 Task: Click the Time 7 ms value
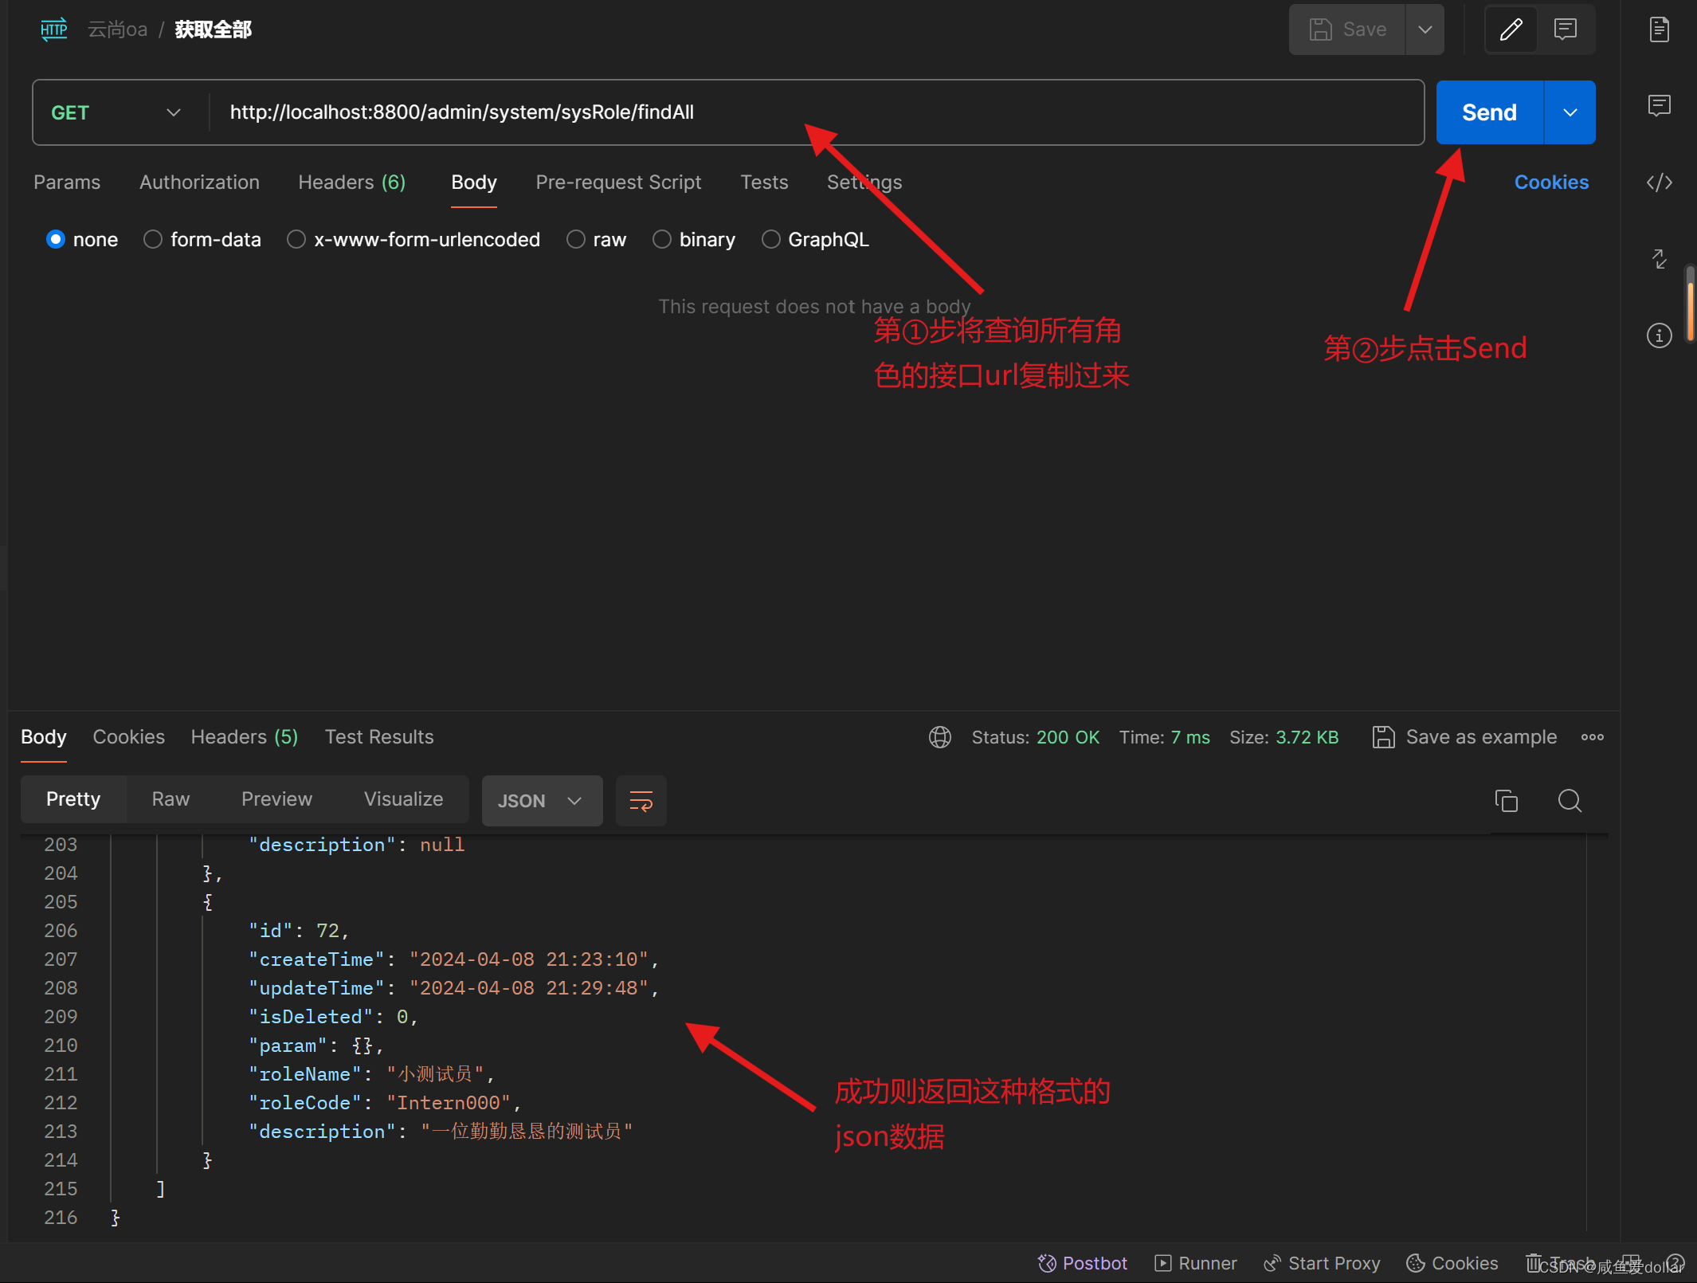1190,737
